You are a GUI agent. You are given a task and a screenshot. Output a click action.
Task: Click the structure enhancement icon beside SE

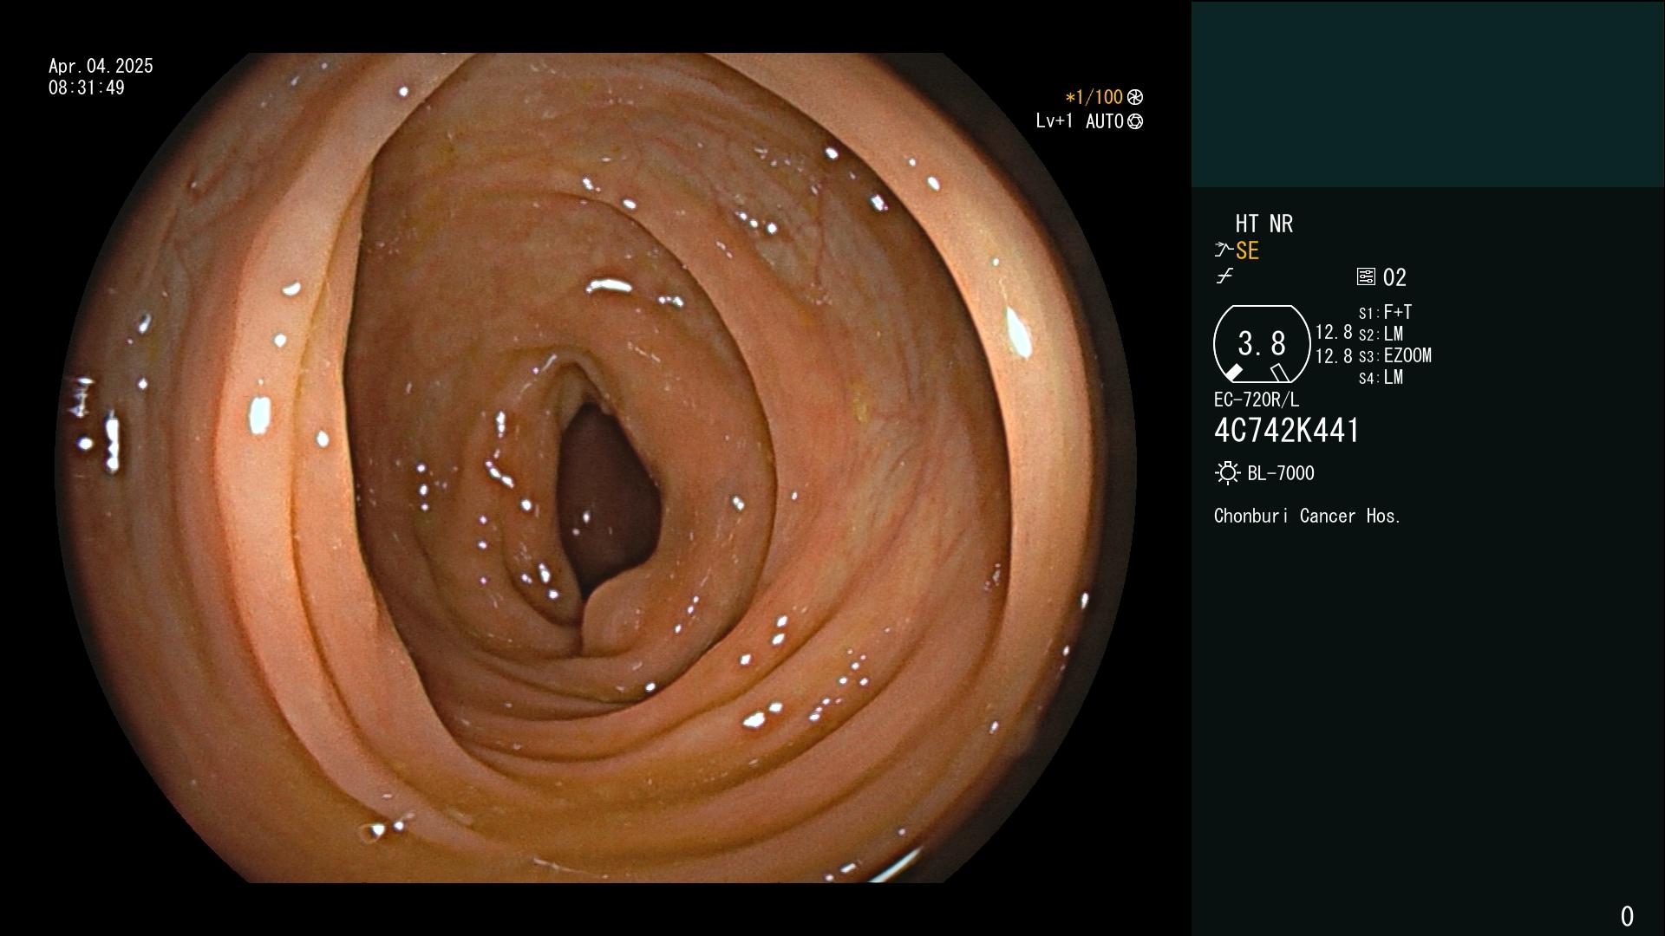click(1224, 250)
